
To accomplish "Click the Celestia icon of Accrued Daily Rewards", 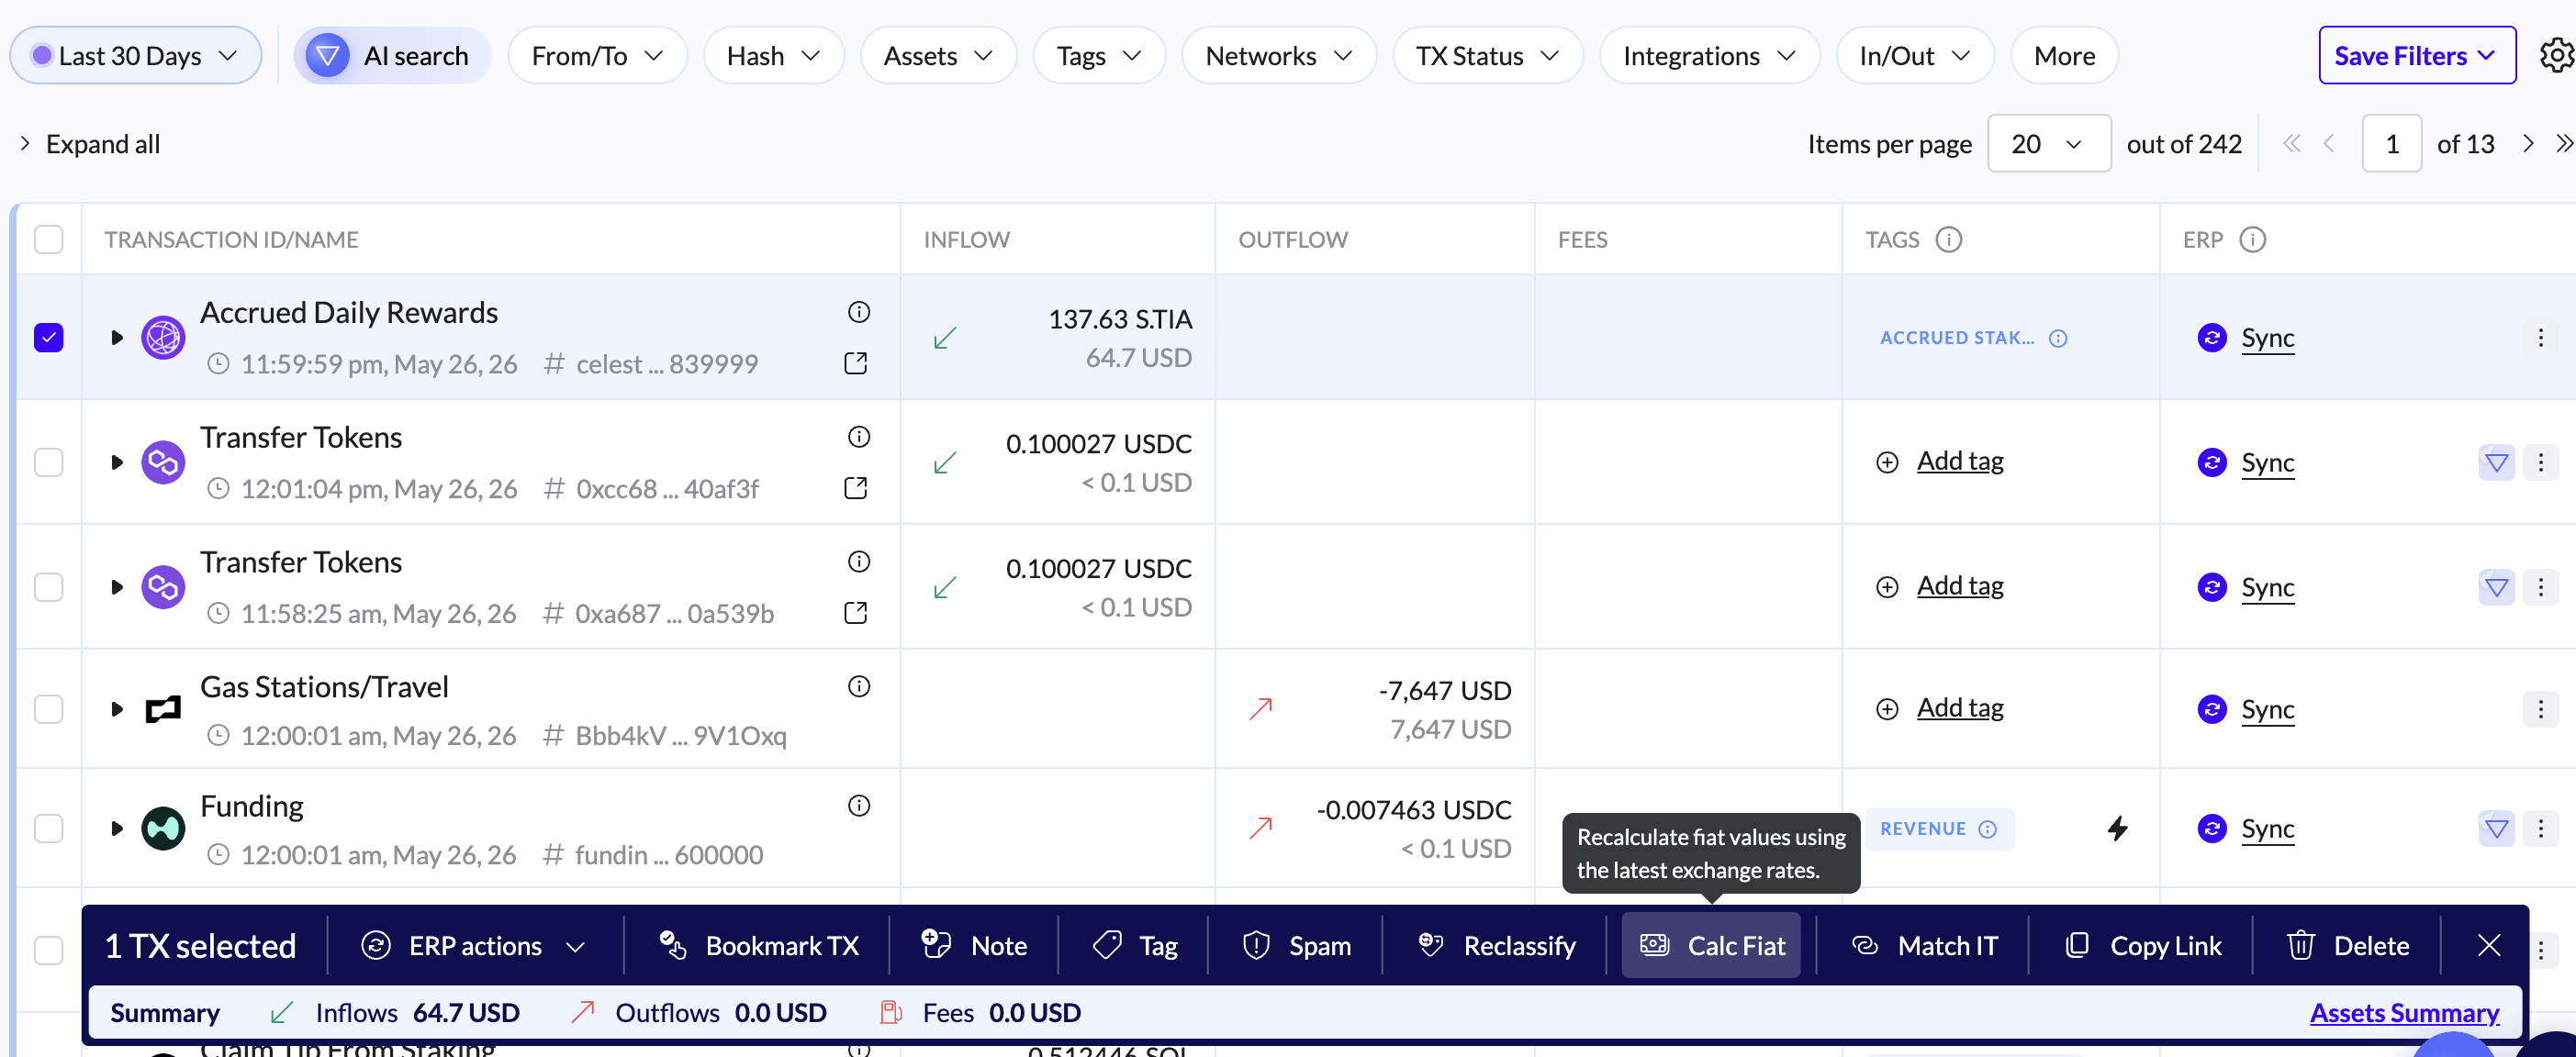I will pyautogui.click(x=163, y=338).
